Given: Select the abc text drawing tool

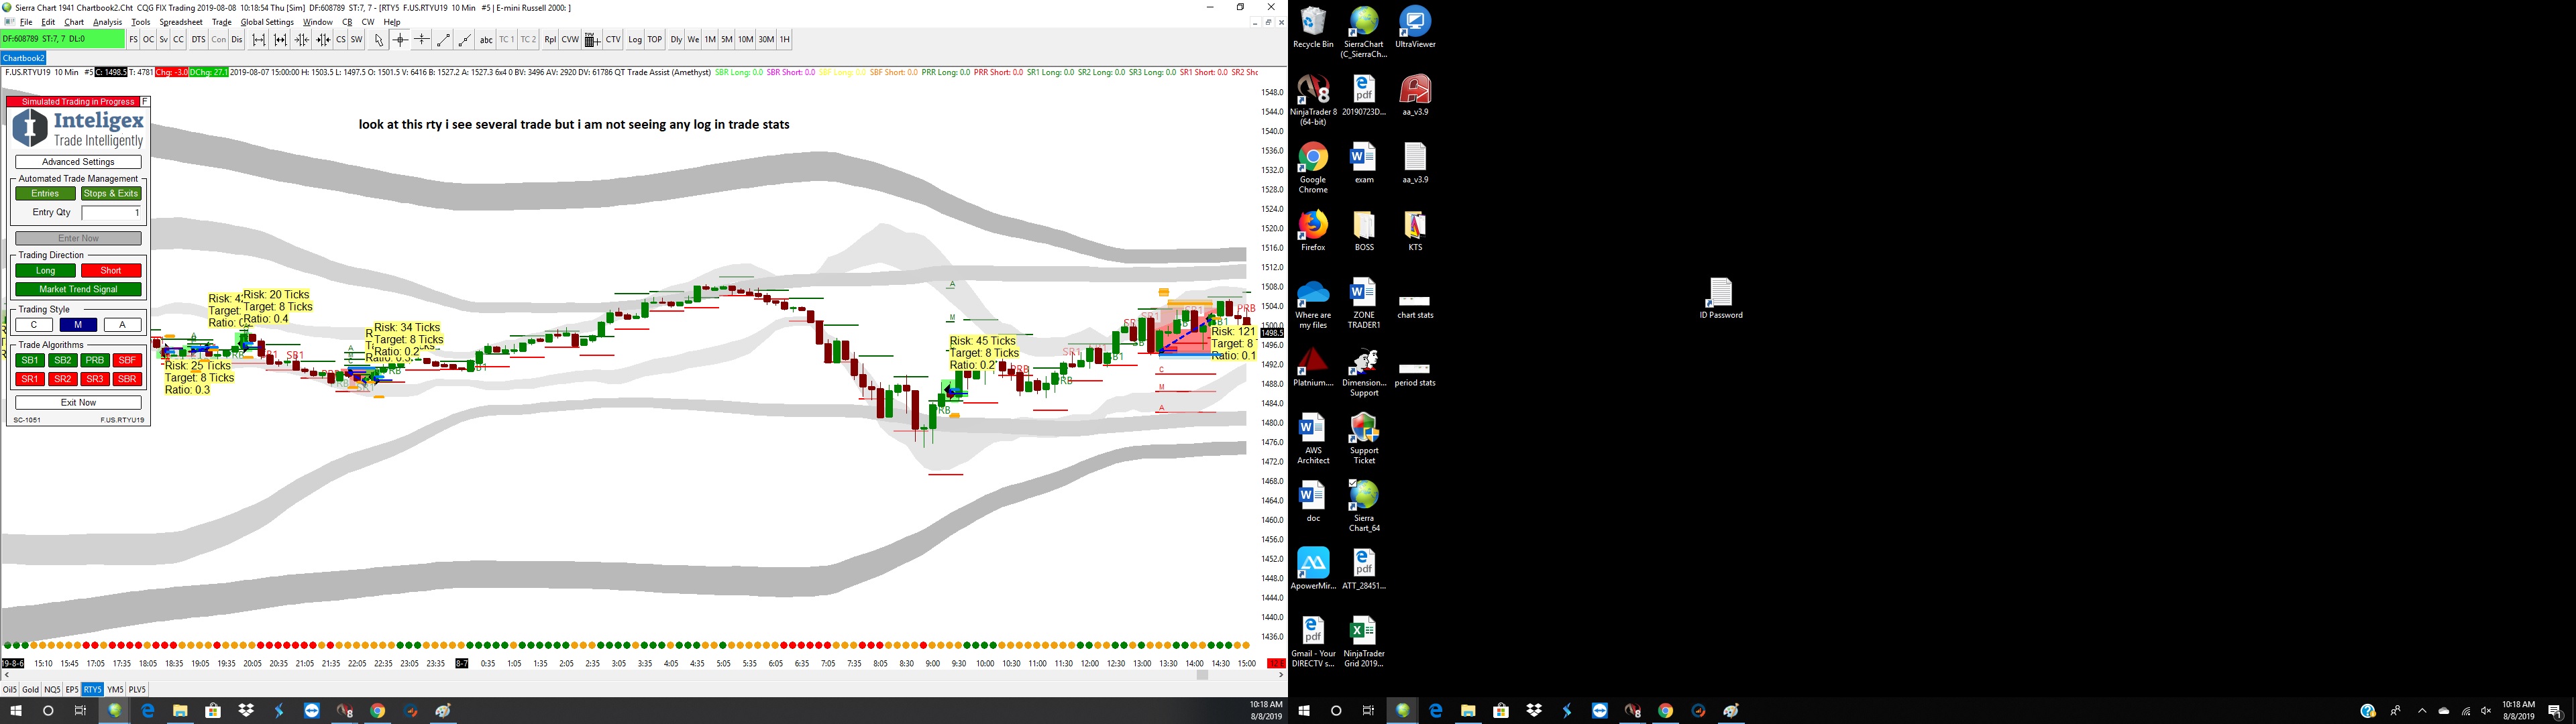Looking at the screenshot, I should tap(486, 40).
